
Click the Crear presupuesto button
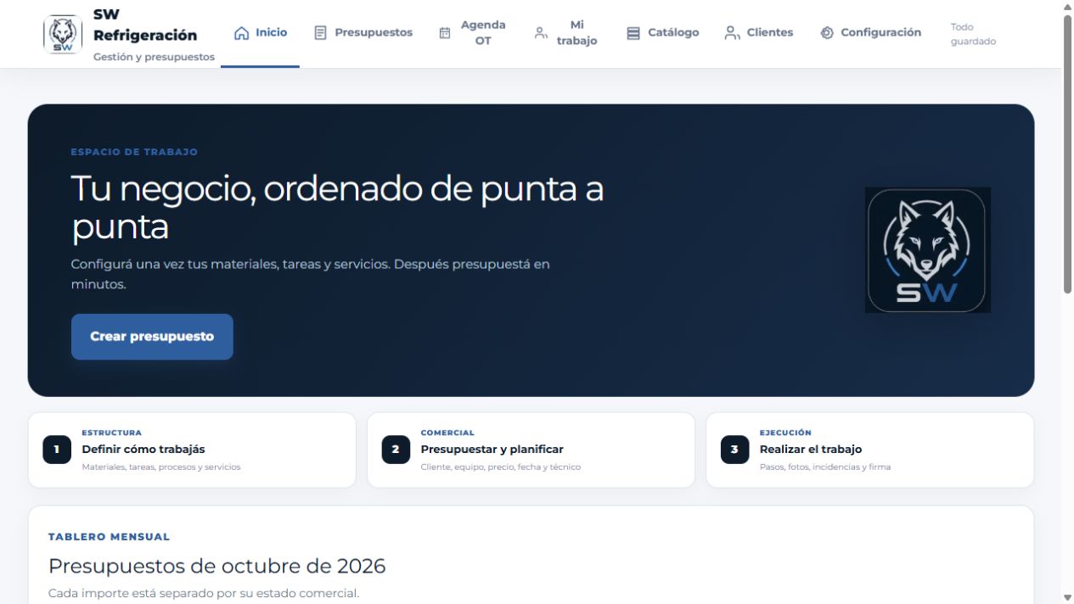point(152,337)
